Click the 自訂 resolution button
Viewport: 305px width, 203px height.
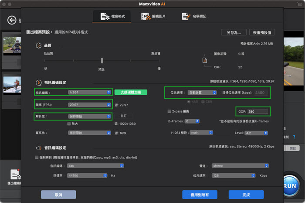click(124, 116)
